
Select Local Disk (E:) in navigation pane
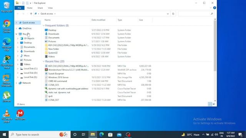pyautogui.click(x=30, y=77)
